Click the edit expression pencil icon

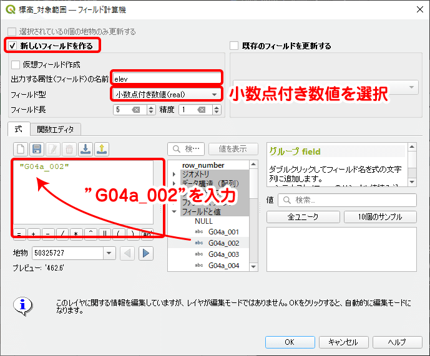(x=53, y=149)
